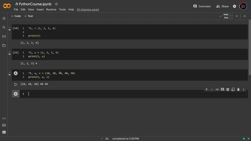This screenshot has width=251, height=141.
Task: Open the Table of contents sidebar icon
Action: click(4, 18)
